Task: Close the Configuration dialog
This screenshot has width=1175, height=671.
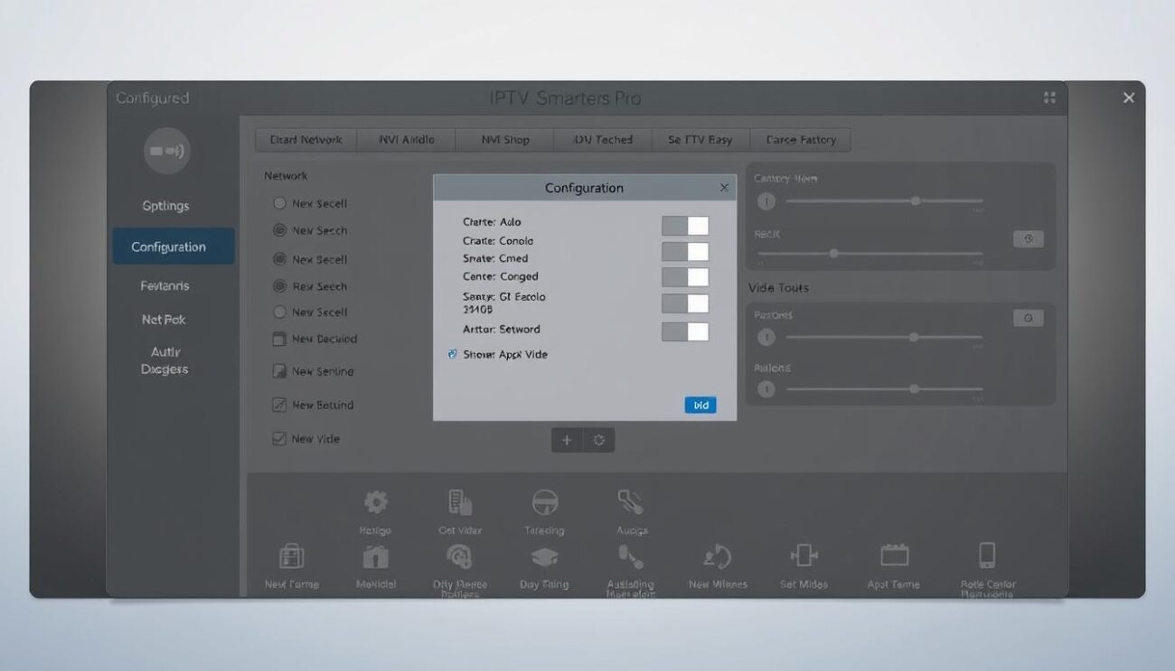Action: point(724,188)
